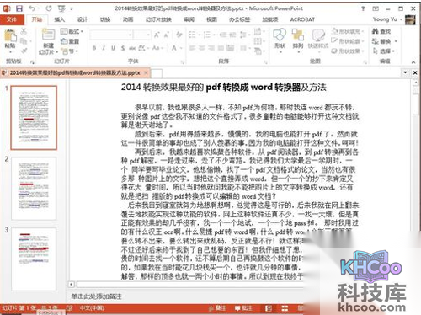Viewport: 421px width, 315px height.
Task: Open character spacing AV dropdown
Action: [143, 48]
